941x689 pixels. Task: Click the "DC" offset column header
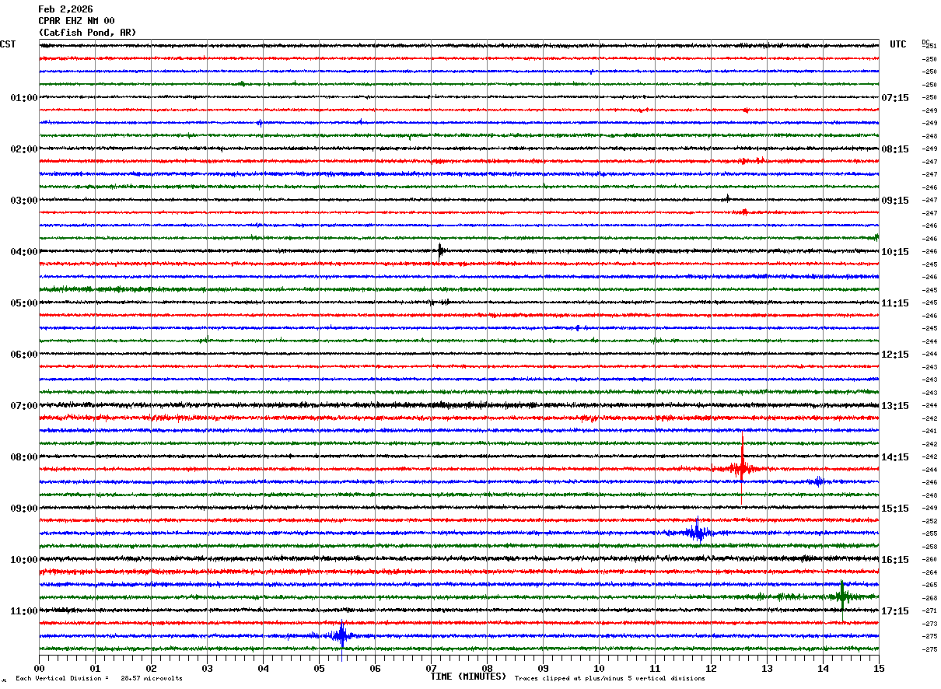pos(925,42)
